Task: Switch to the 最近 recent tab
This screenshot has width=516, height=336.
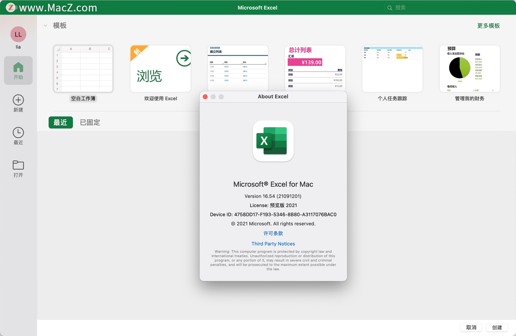Action: pyautogui.click(x=60, y=122)
